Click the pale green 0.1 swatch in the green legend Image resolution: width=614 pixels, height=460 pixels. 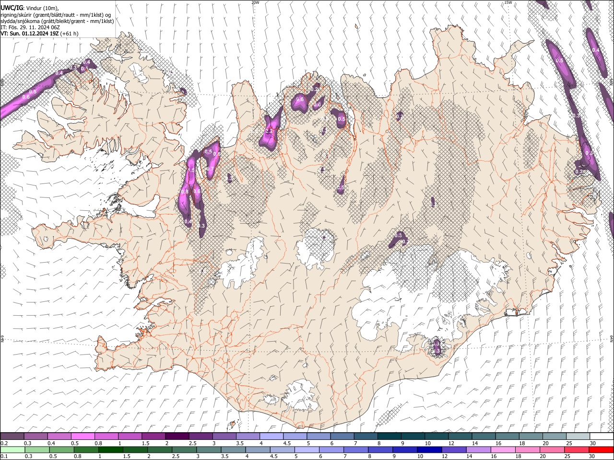(x=12, y=449)
